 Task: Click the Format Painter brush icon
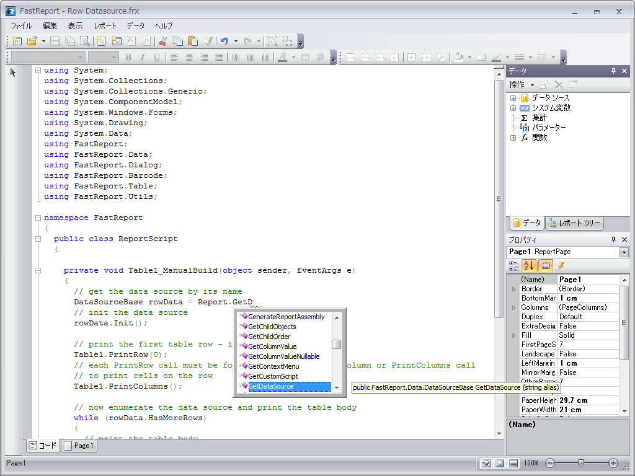[x=208, y=41]
